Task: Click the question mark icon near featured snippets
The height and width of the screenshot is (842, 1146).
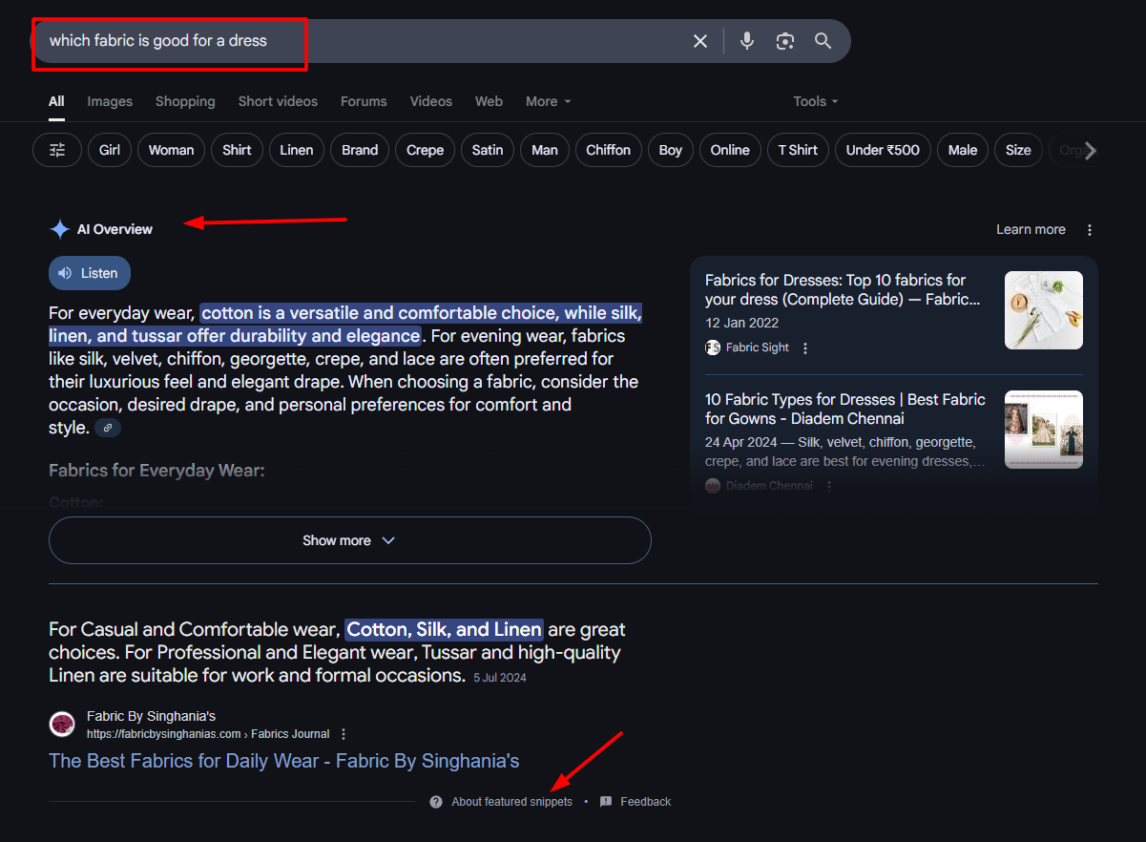Action: pyautogui.click(x=436, y=802)
